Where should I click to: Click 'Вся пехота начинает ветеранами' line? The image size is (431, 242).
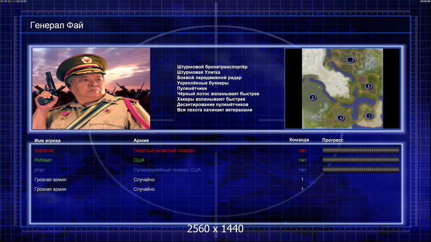pos(214,110)
